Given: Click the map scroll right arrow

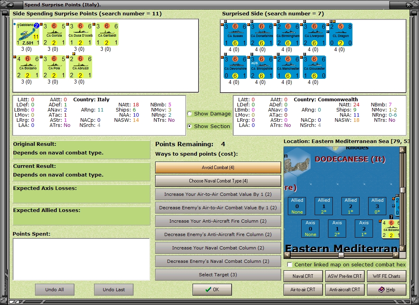Looking at the screenshot, I should pos(396,255).
